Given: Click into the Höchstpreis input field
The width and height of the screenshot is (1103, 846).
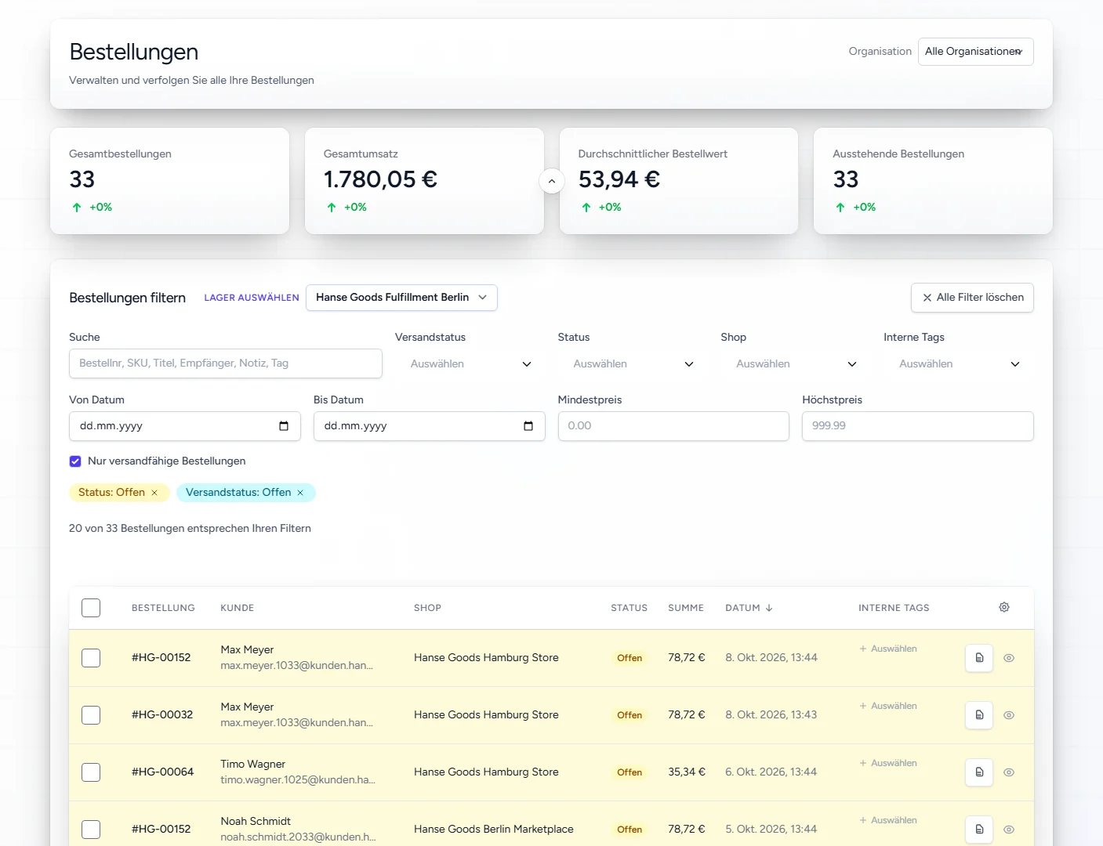Looking at the screenshot, I should (x=918, y=426).
